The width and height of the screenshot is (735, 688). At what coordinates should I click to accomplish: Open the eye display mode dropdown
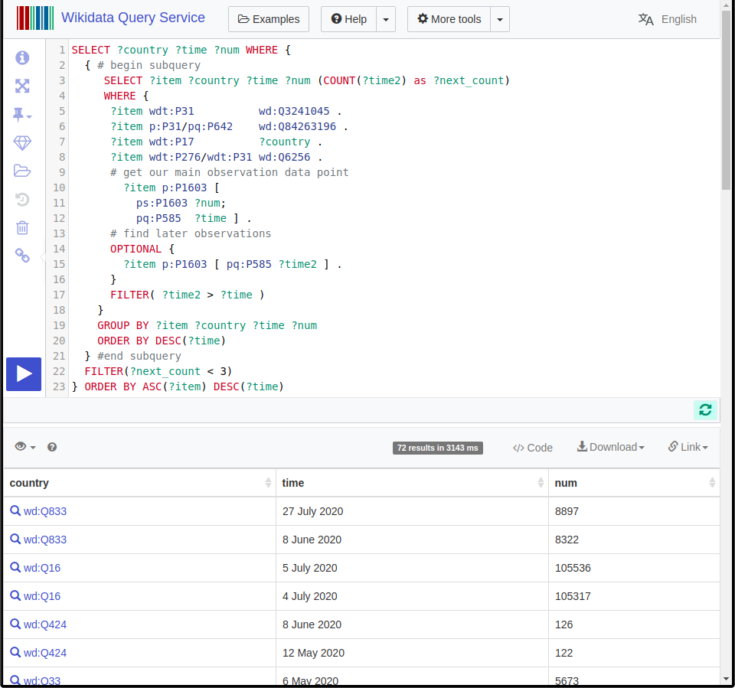pos(24,447)
